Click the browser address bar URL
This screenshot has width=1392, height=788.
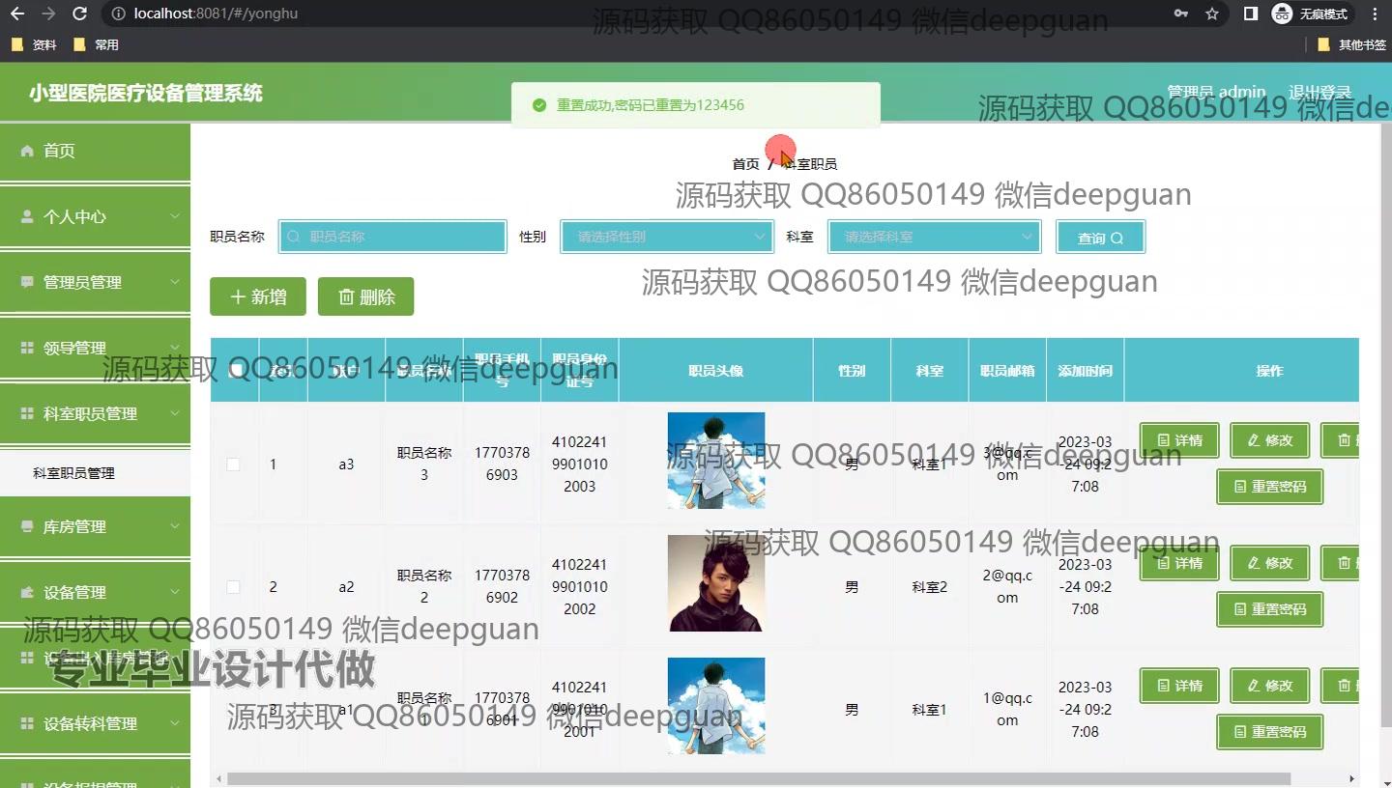click(216, 14)
